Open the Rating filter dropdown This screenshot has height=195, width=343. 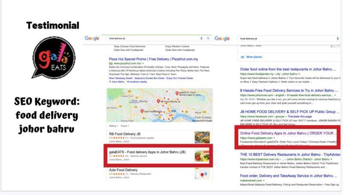[114, 126]
